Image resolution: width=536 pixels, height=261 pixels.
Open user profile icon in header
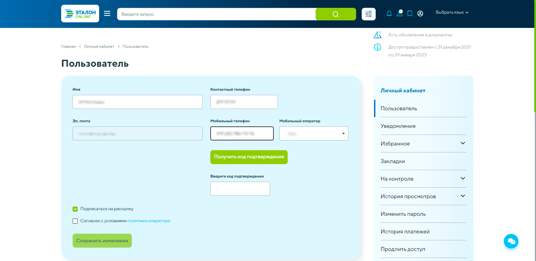tap(420, 13)
